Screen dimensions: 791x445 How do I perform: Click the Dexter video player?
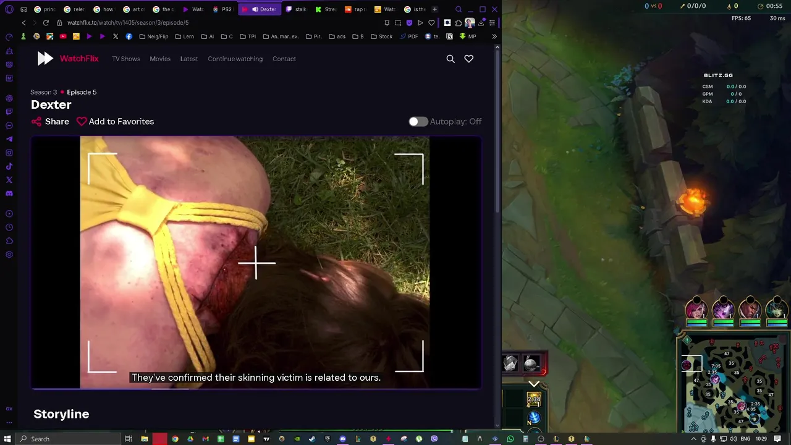pyautogui.click(x=256, y=263)
